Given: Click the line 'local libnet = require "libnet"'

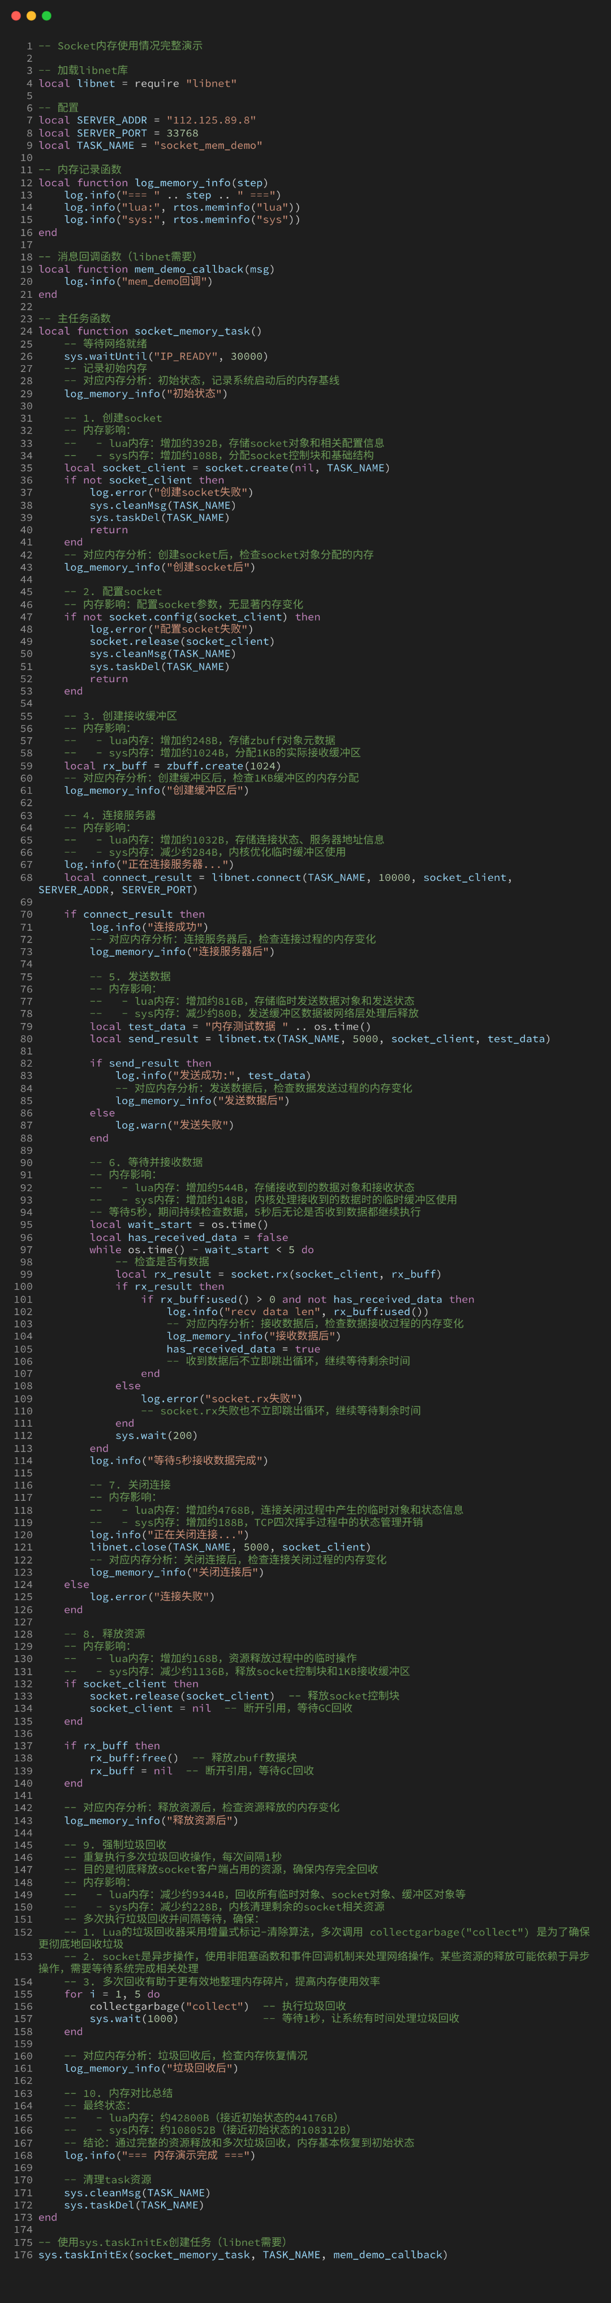Looking at the screenshot, I should pos(137,83).
